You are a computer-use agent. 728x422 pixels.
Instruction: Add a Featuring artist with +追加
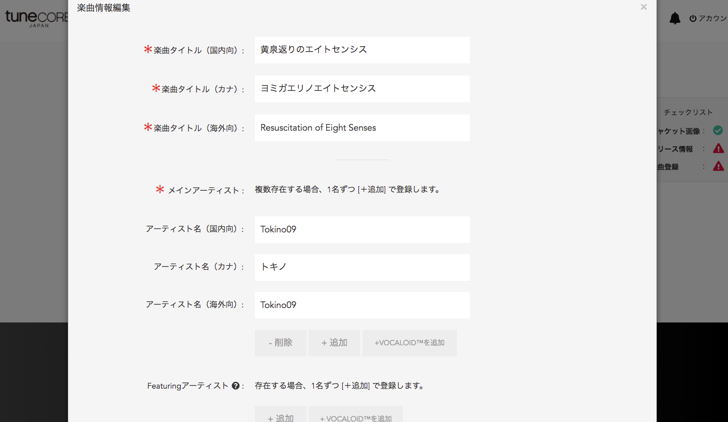[281, 416]
